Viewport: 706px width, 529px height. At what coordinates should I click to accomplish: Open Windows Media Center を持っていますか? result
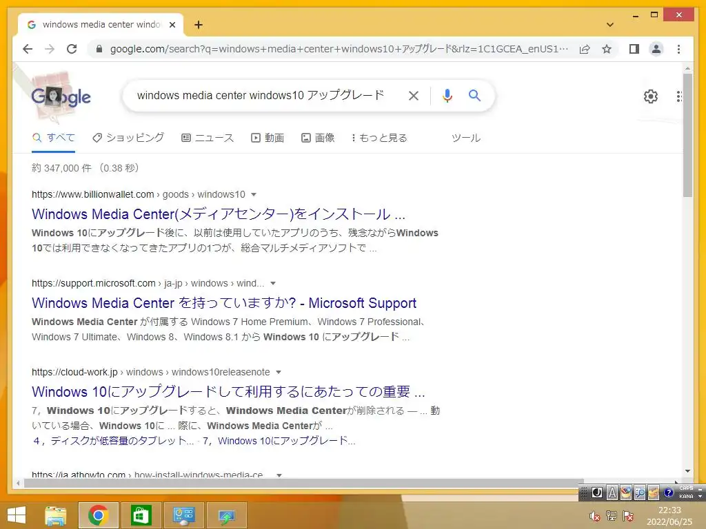click(224, 303)
